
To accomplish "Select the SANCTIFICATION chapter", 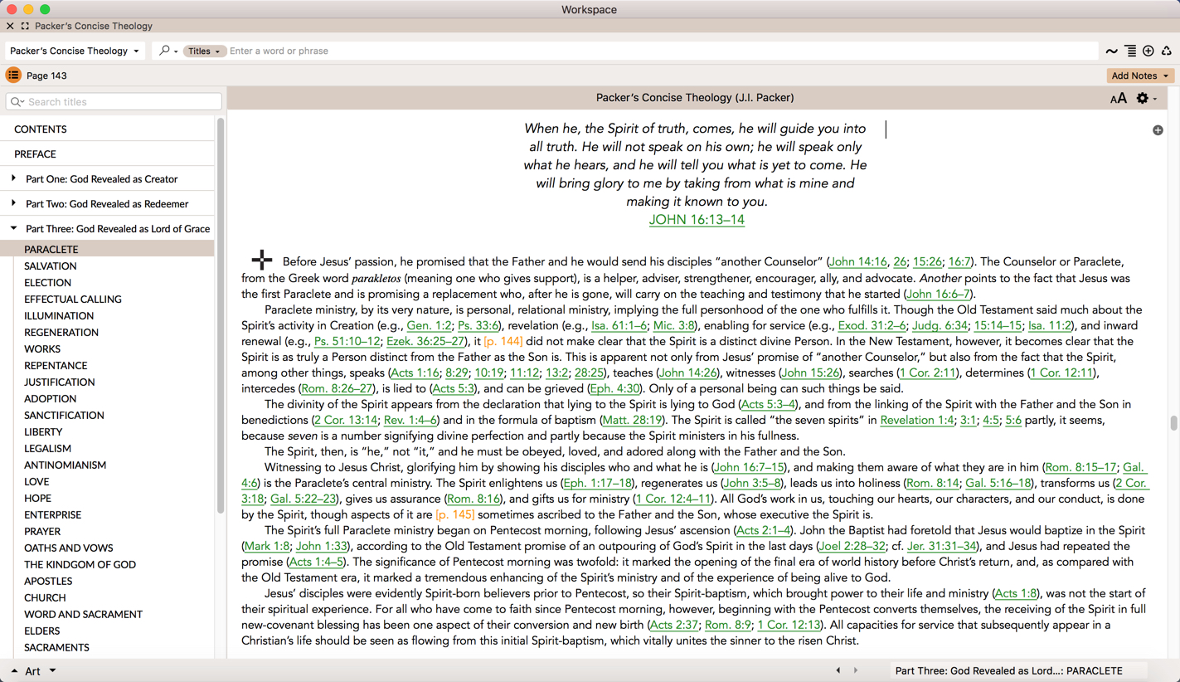I will (x=64, y=416).
